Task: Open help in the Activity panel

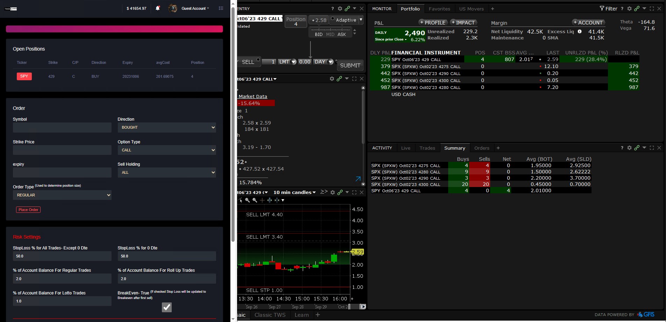Action: (622, 148)
